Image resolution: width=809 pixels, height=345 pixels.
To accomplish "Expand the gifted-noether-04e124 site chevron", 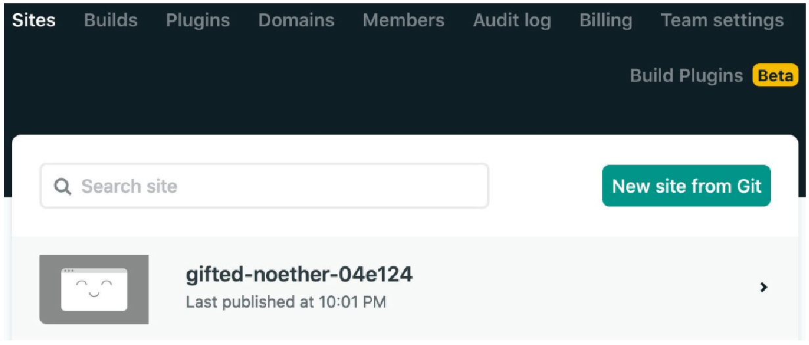I will tap(764, 287).
